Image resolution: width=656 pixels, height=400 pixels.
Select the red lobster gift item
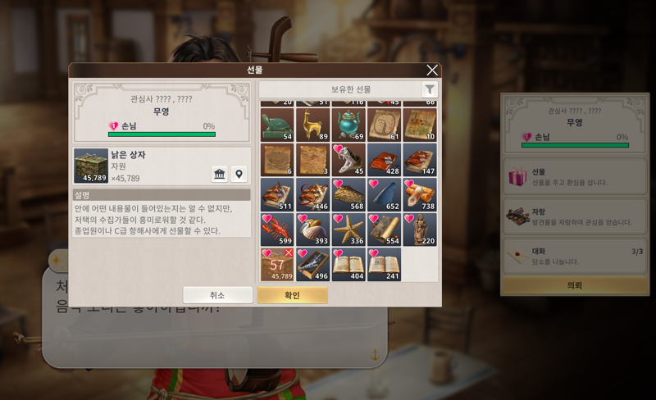point(277,230)
